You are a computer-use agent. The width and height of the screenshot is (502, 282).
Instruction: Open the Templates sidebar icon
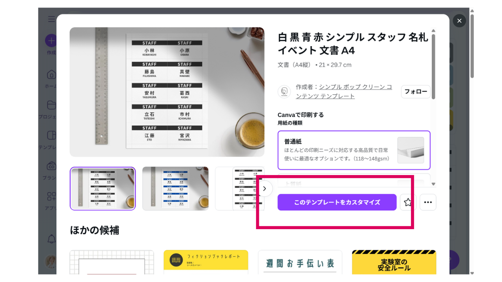51,136
